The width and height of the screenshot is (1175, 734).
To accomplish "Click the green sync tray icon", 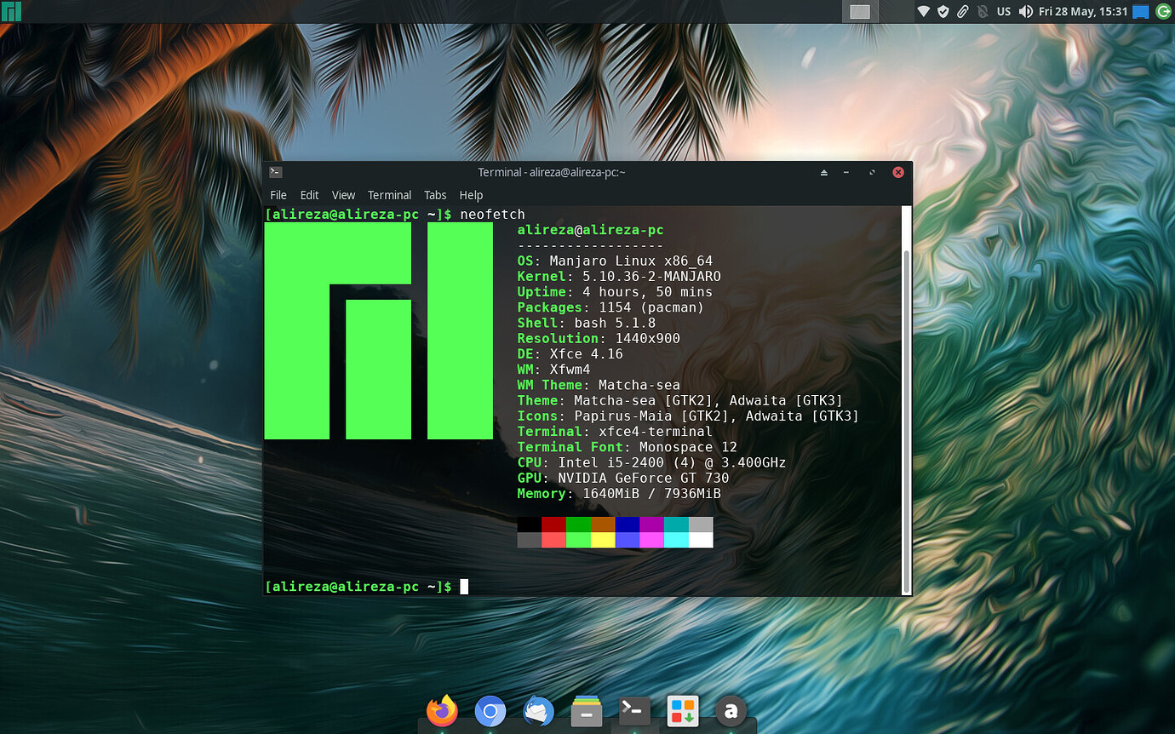I will pyautogui.click(x=1163, y=11).
